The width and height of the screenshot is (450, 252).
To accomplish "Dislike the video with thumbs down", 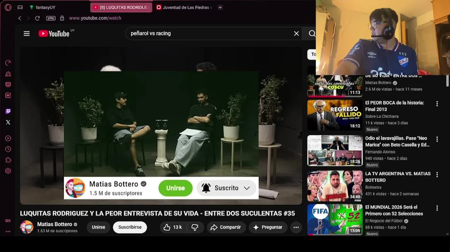I will click(x=195, y=227).
